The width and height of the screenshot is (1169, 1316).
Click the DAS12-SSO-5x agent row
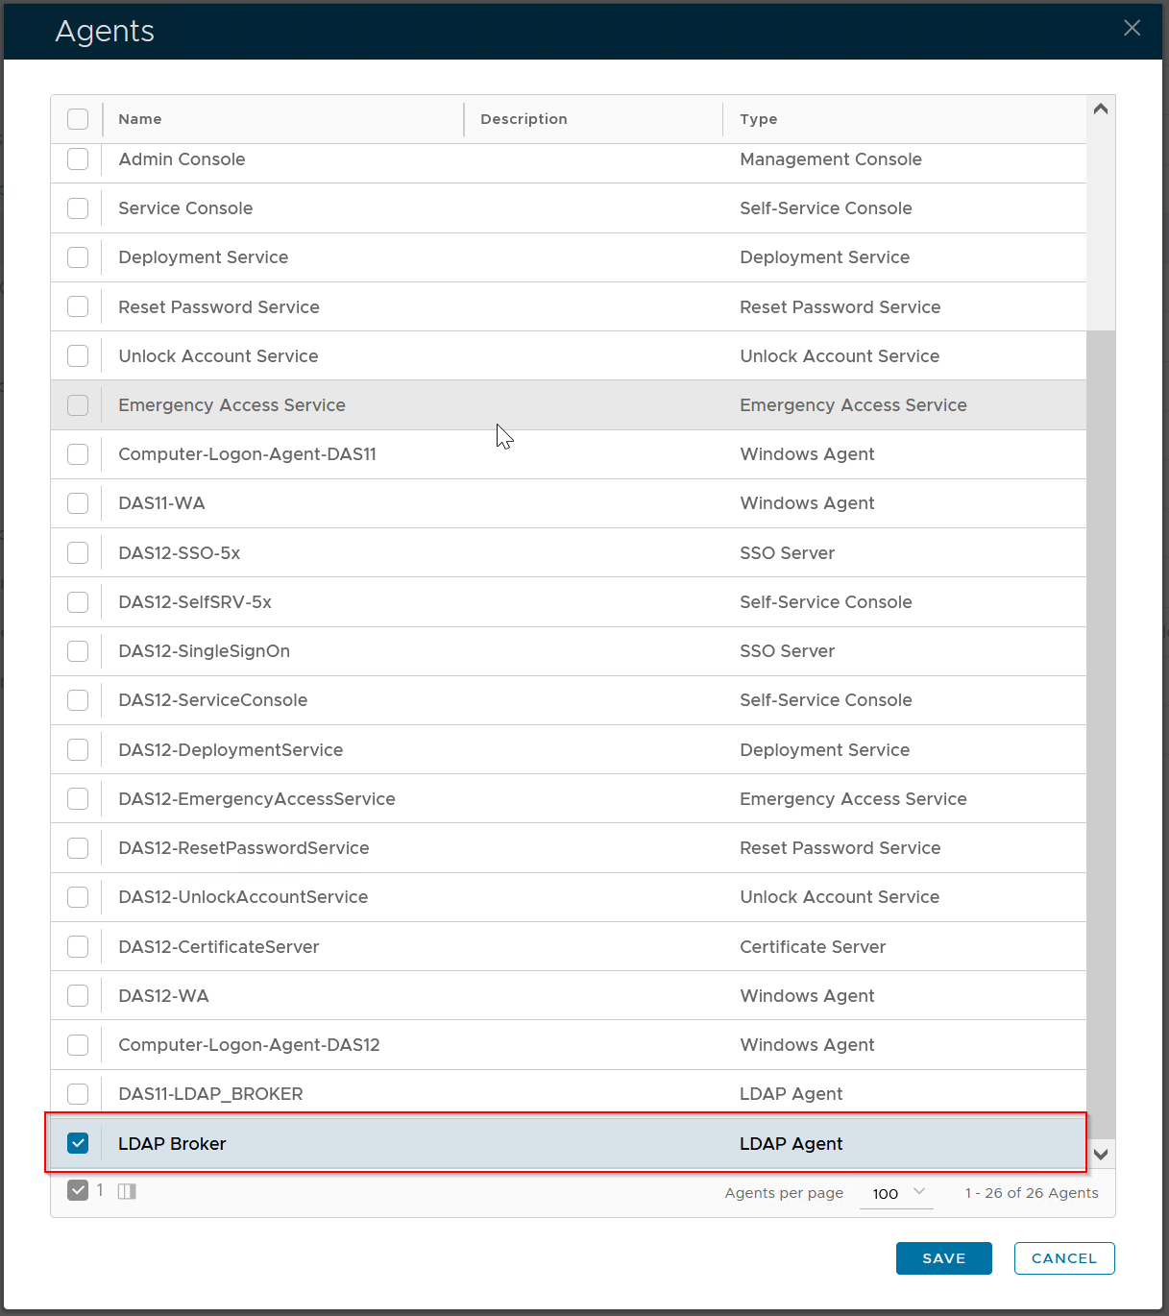(x=180, y=553)
